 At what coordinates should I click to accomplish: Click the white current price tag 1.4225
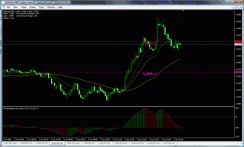click(x=238, y=44)
